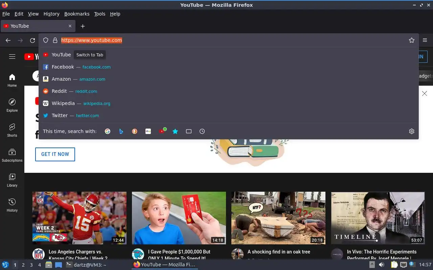This screenshot has height=270, width=433.
Task: Search with DuckDuckGo one-off icon
Action: point(135,131)
